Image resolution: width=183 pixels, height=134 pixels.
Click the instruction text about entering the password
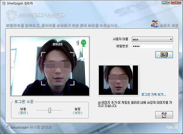[62, 25]
